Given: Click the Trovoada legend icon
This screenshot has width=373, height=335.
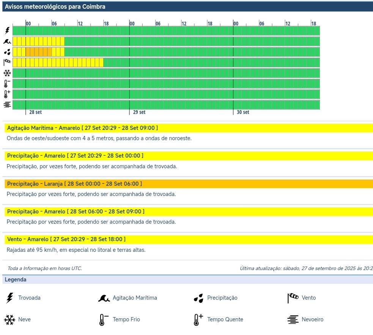Looking at the screenshot, I should (9, 298).
